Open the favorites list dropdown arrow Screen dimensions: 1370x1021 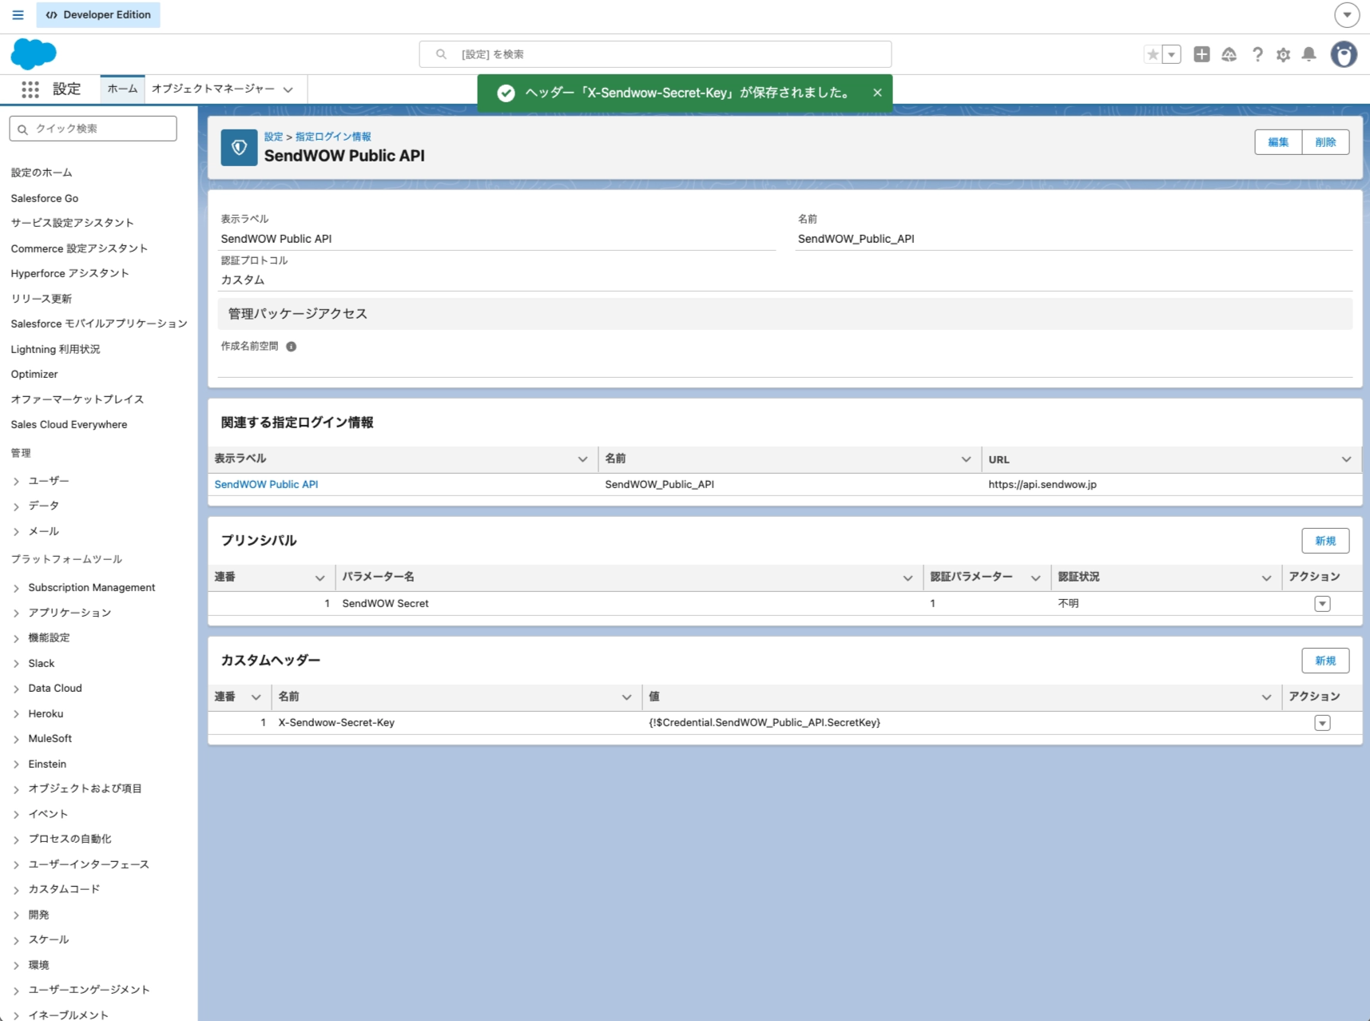(1172, 54)
